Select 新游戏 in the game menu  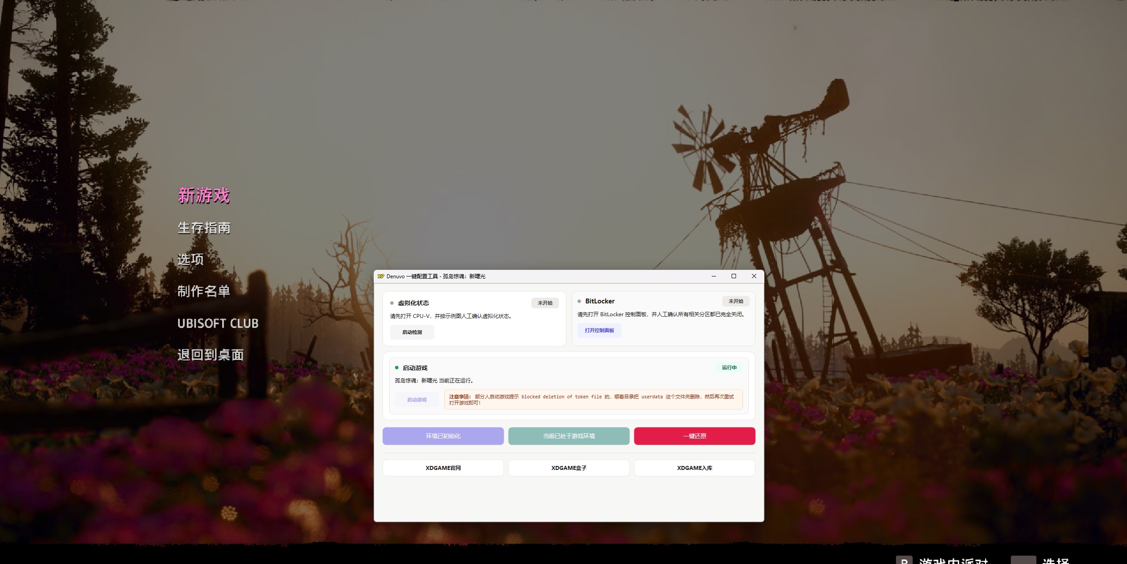204,195
